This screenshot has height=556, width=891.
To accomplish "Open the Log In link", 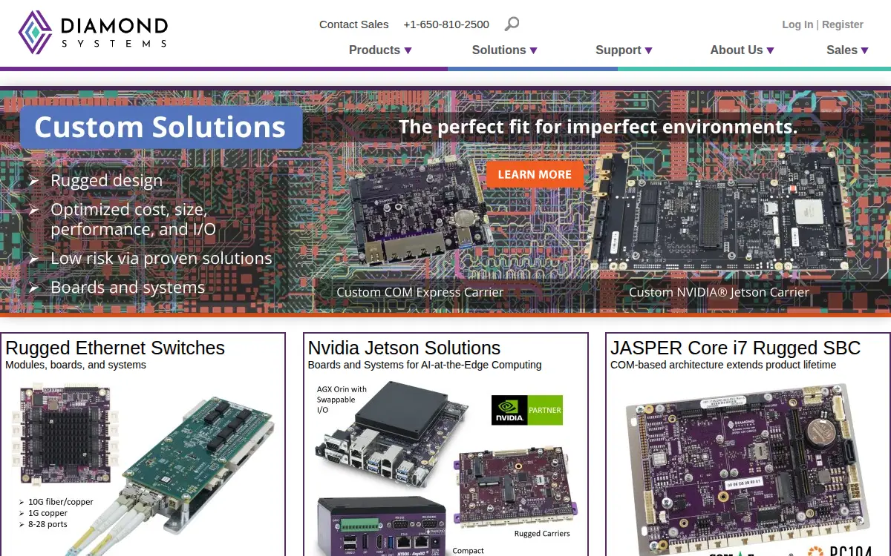I will [x=797, y=24].
